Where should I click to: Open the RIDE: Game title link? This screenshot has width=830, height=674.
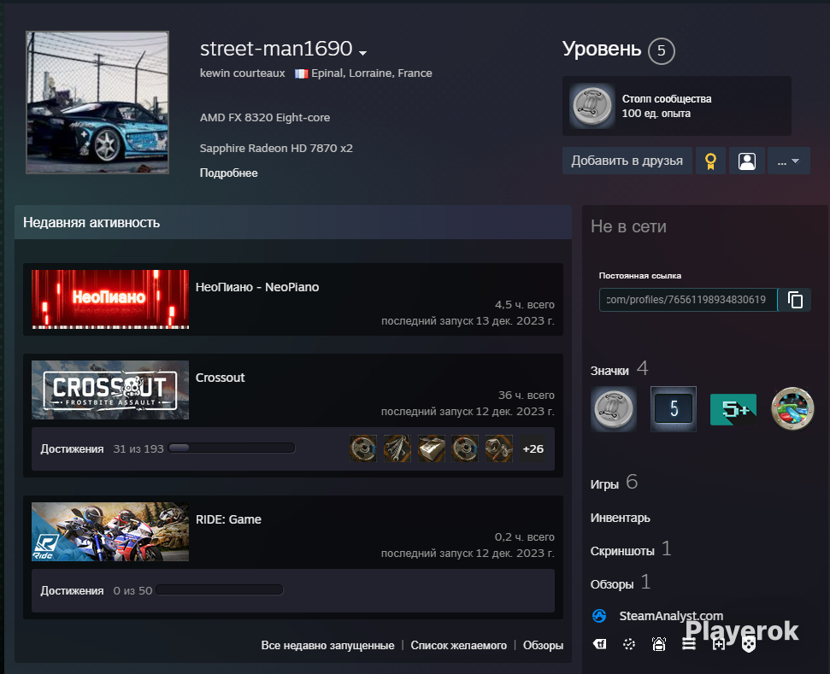(x=229, y=519)
